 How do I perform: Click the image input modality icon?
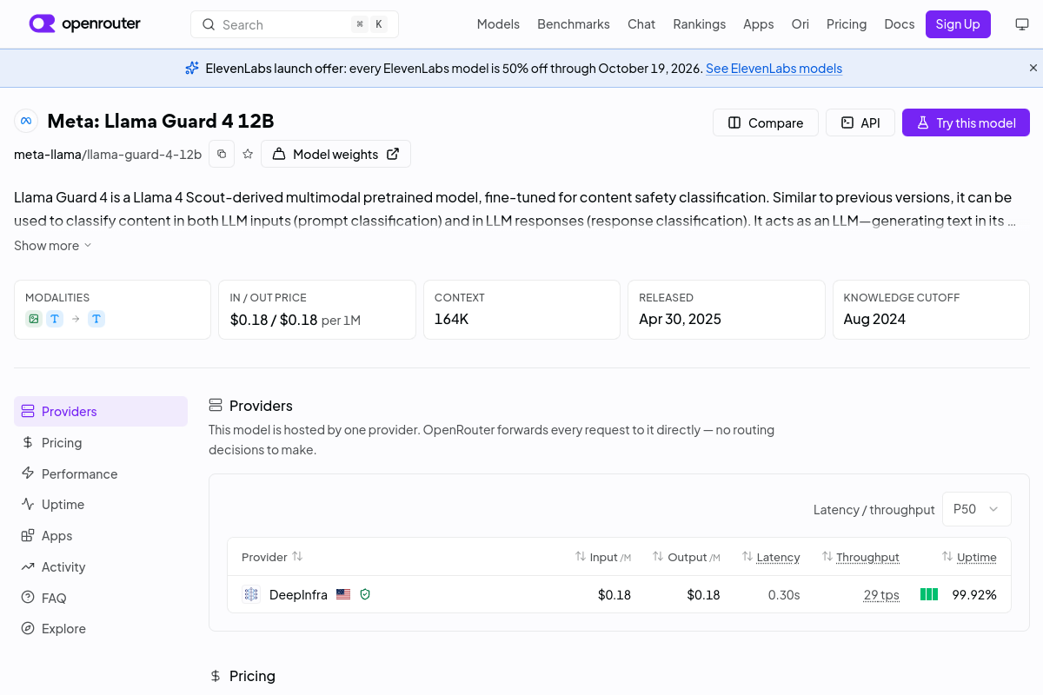click(34, 319)
